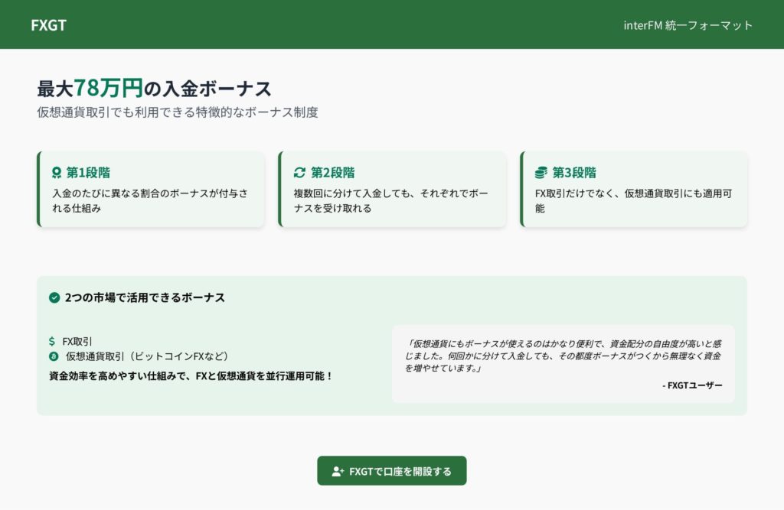This screenshot has width=784, height=510.
Task: Select the interFM 統一フォーマット header text
Action: point(688,25)
